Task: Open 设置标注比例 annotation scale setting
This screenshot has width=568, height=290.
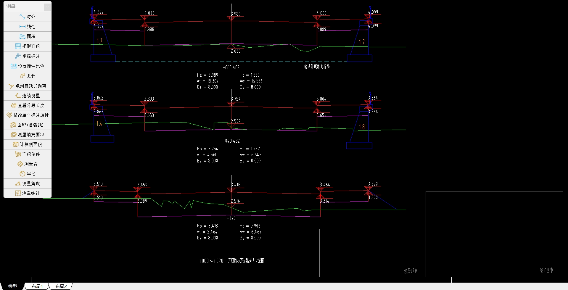Action: [28, 66]
